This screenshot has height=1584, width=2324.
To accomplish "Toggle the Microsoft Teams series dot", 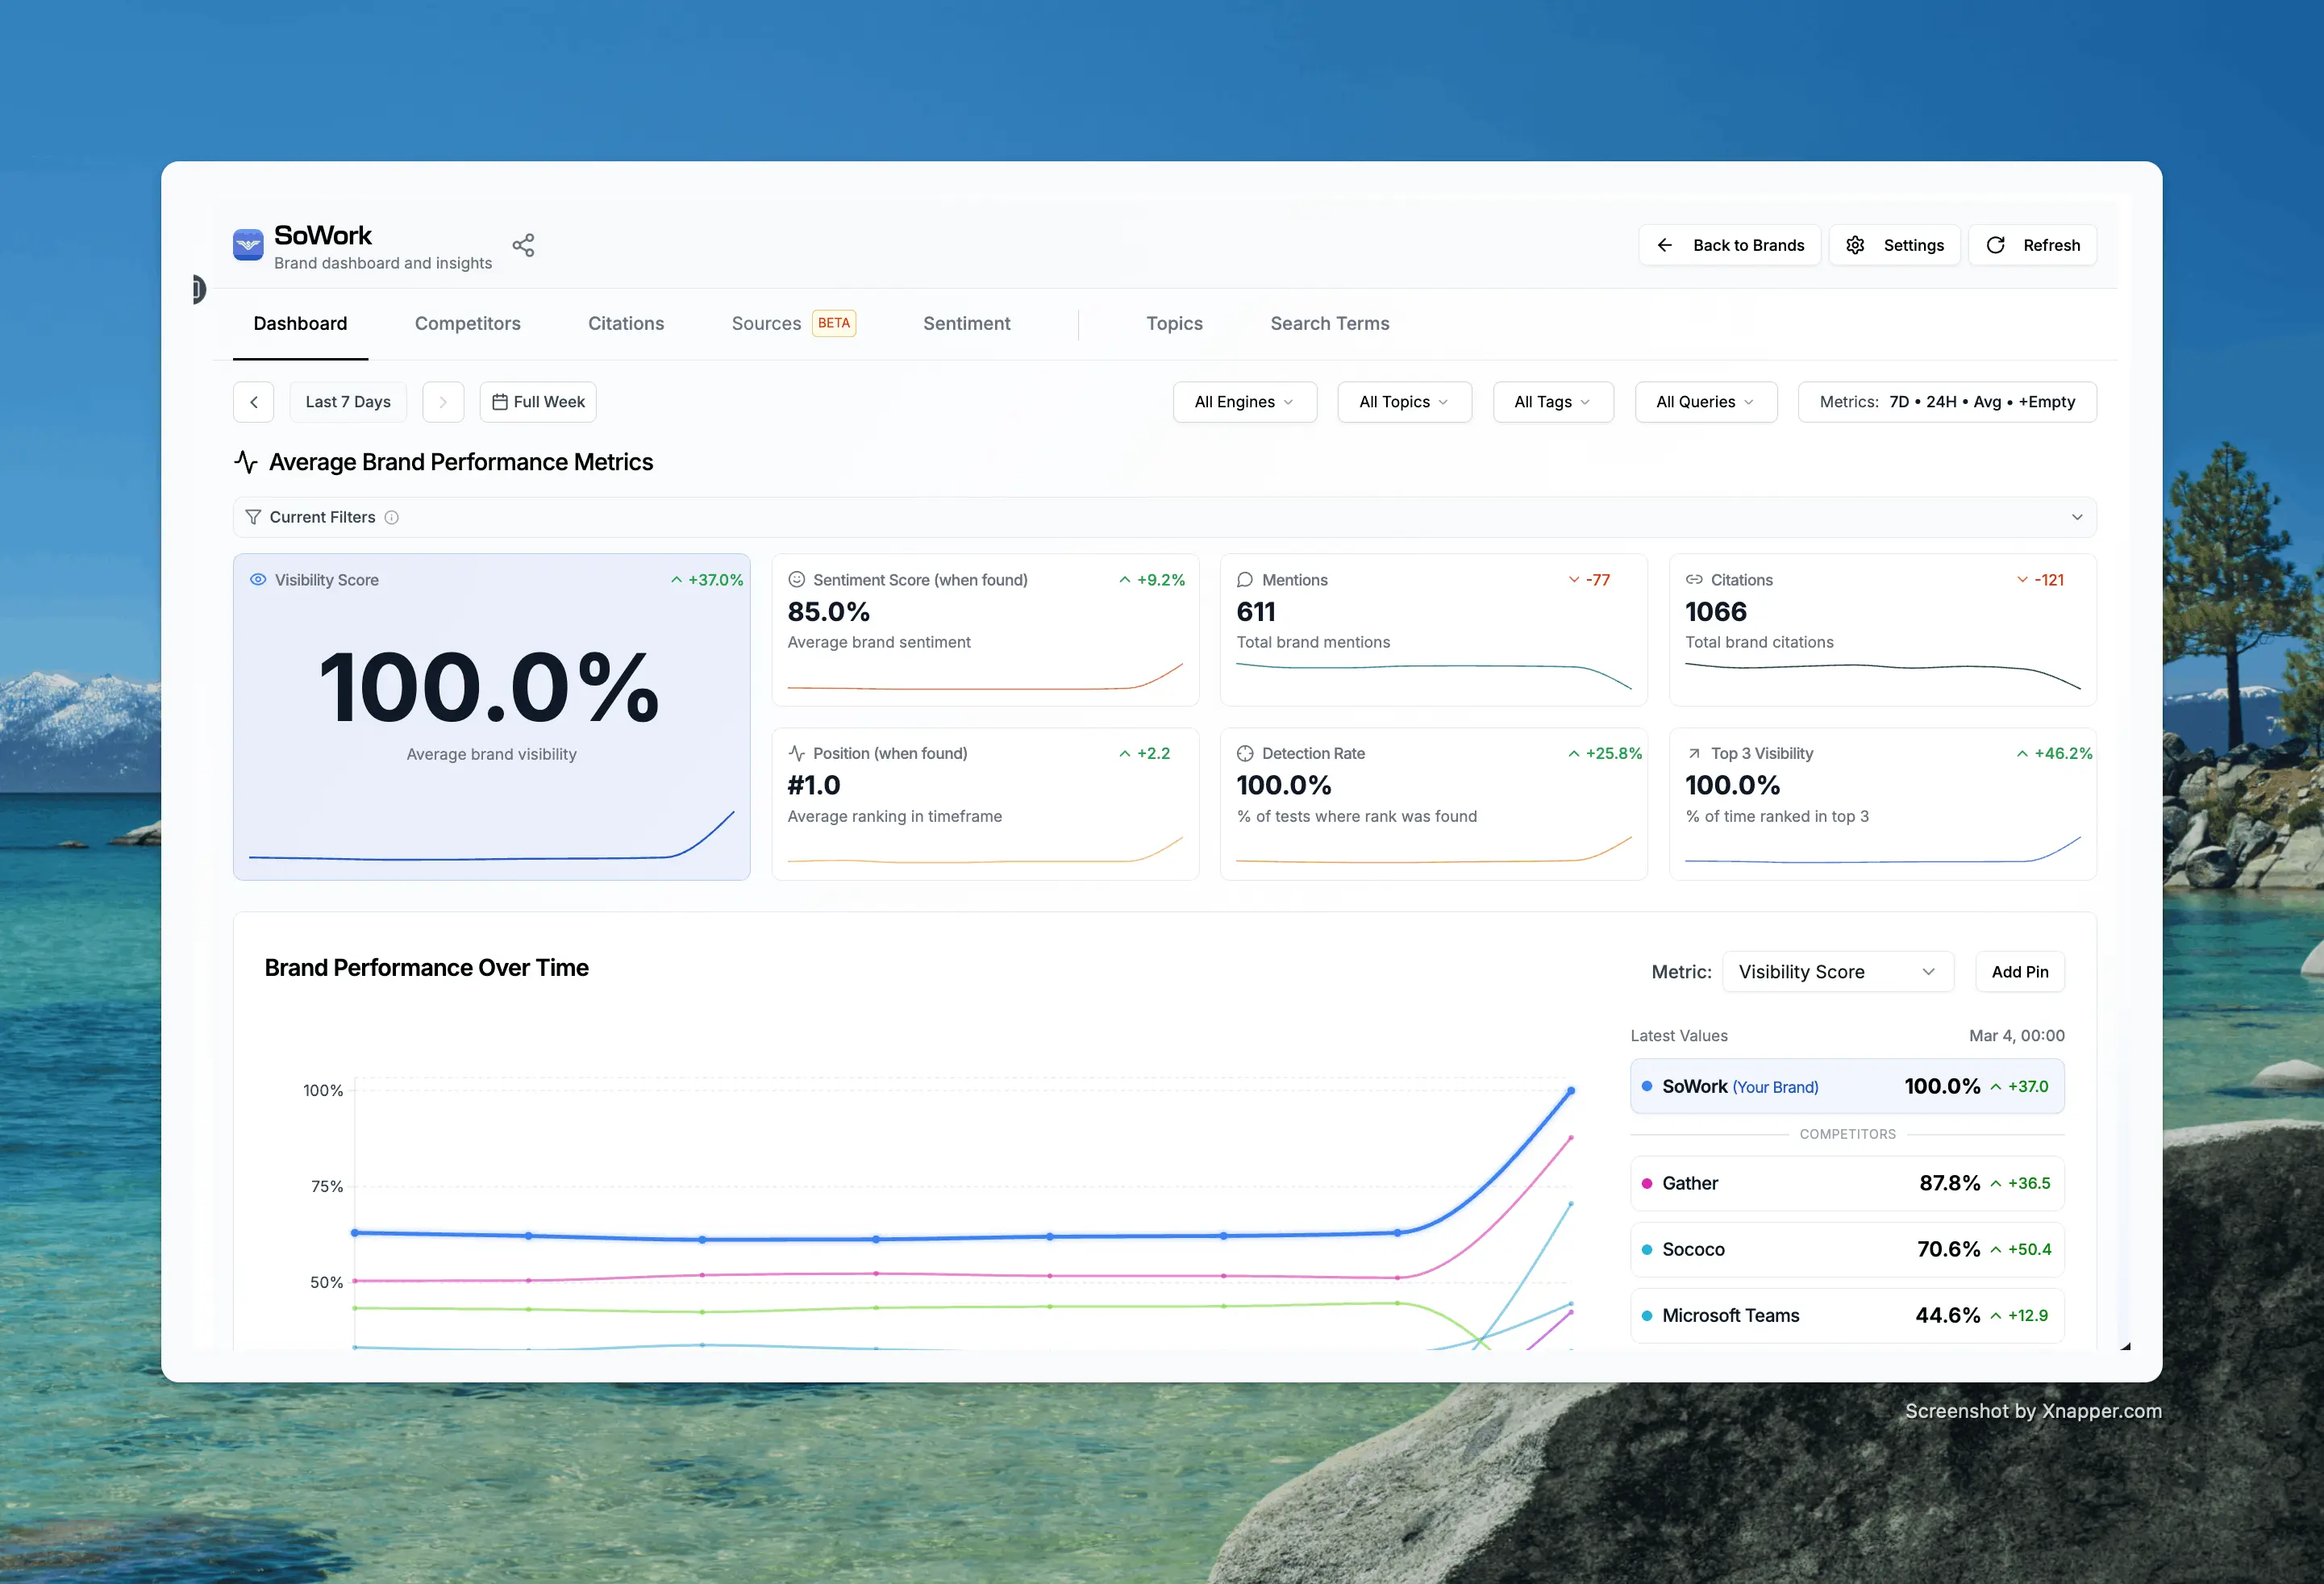I will coord(1648,1315).
